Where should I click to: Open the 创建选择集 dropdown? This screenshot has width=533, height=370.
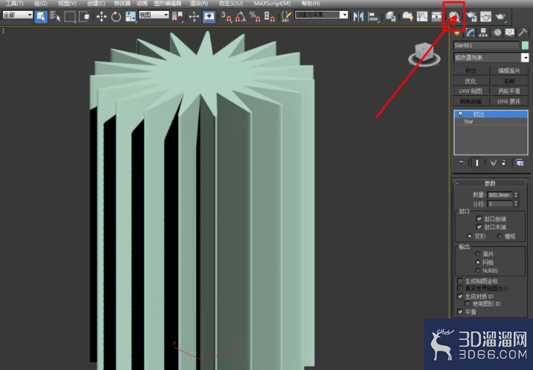pos(321,15)
